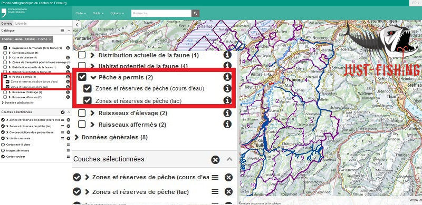Viewport: 422px width, 205px height.
Task: Expand the Corridors à faune group chevron
Action: click(9, 53)
